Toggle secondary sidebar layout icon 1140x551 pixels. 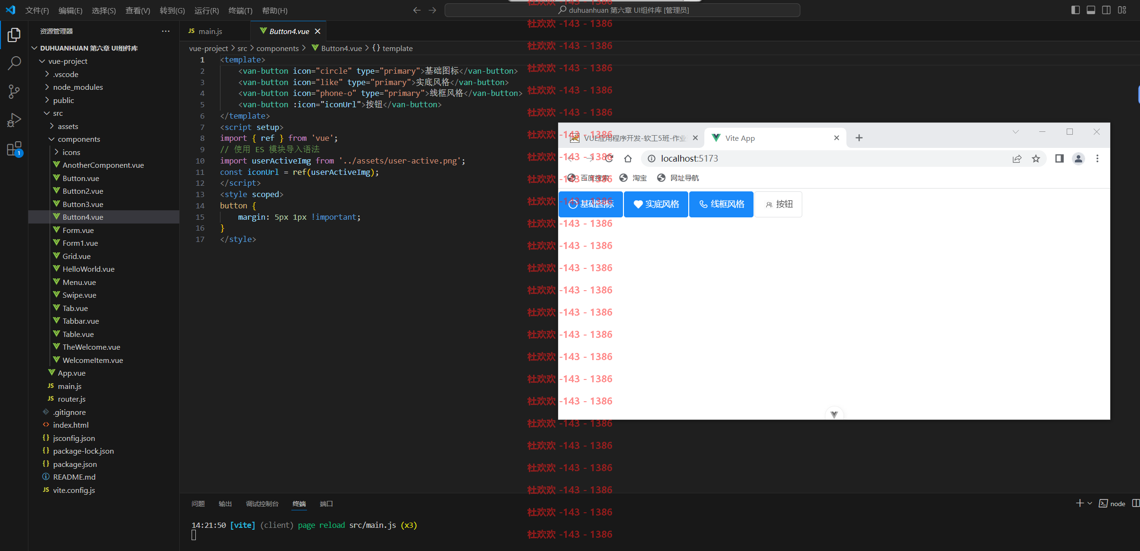click(x=1106, y=10)
